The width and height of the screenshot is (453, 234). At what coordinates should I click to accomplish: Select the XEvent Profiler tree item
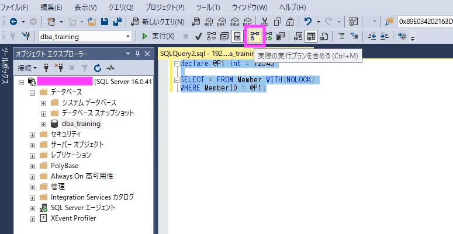[74, 218]
